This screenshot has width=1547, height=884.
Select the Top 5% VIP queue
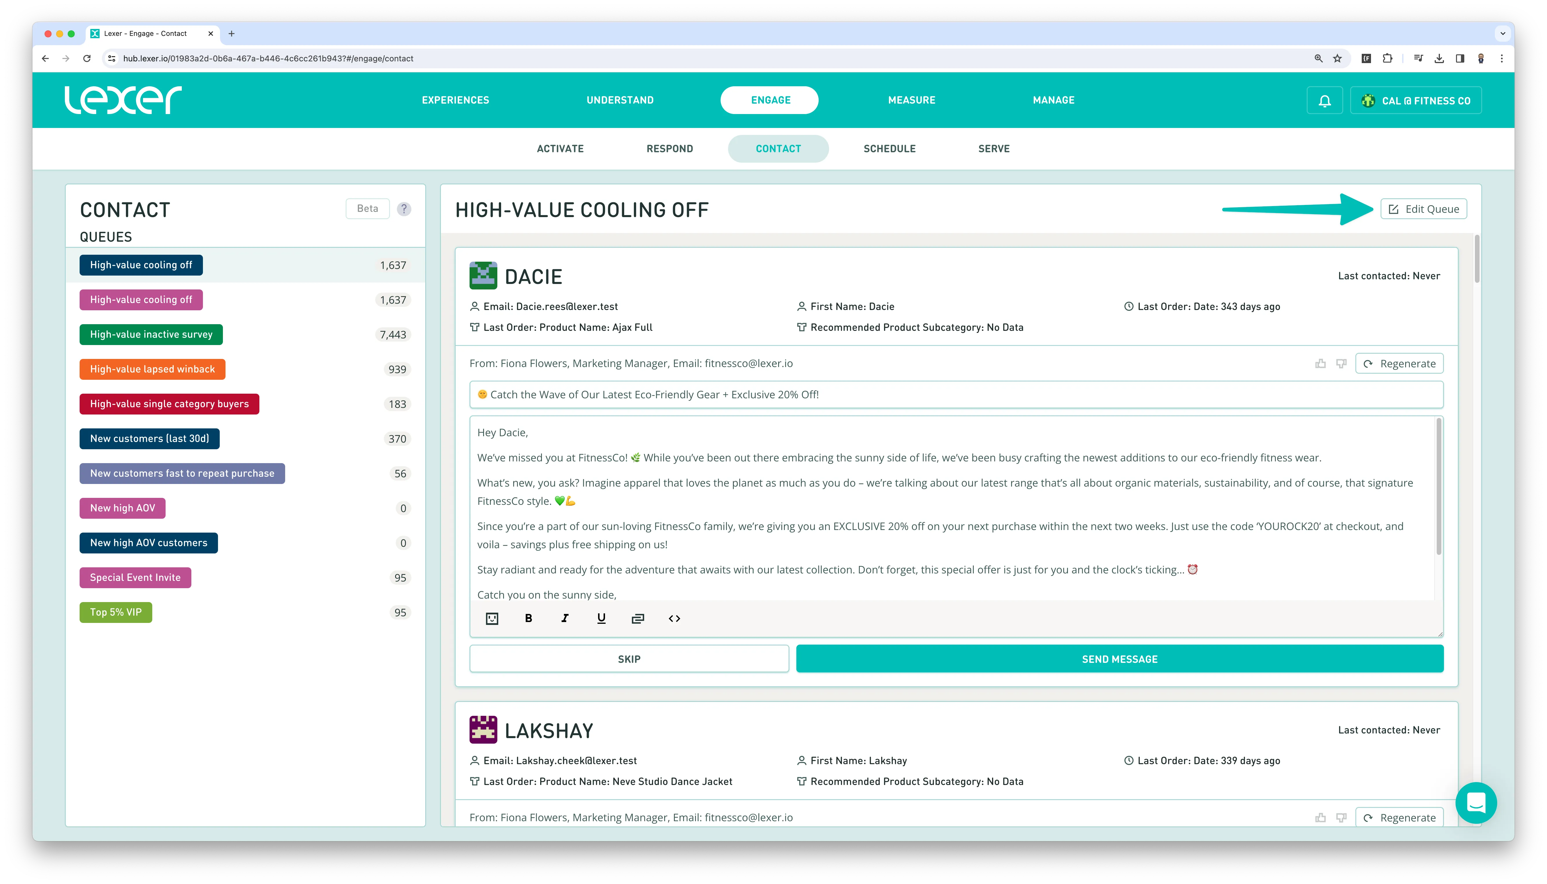[x=115, y=612]
